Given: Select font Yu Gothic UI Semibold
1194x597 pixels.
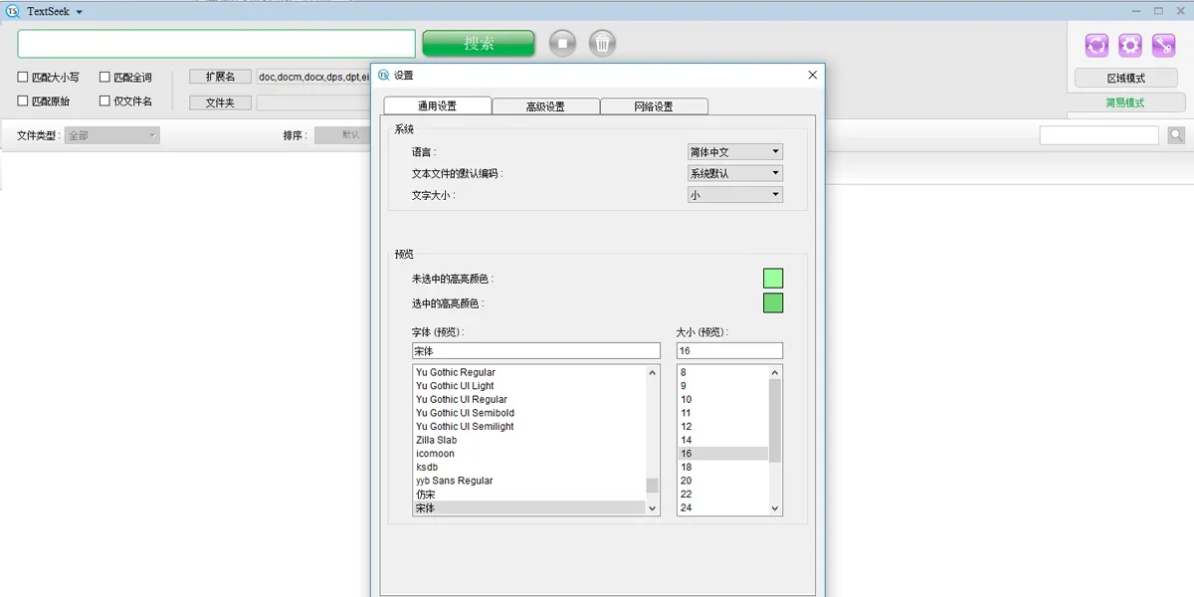Looking at the screenshot, I should [x=529, y=413].
